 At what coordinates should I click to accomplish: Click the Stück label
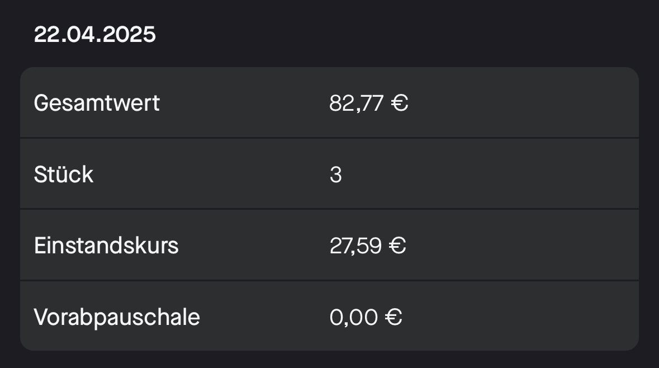point(64,174)
